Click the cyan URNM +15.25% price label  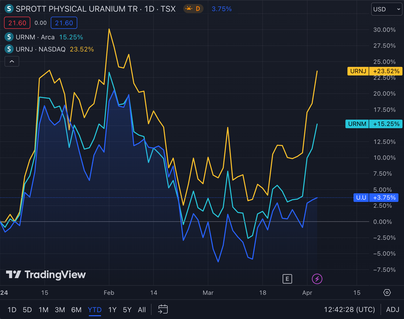(374, 124)
